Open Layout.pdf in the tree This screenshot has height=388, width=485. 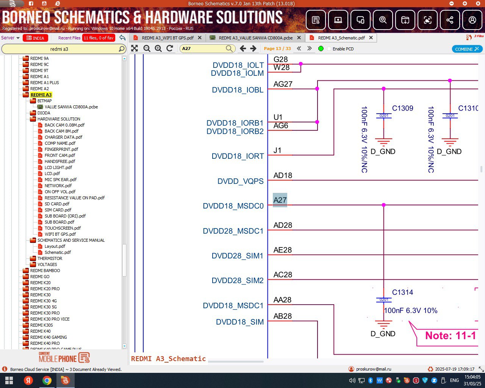[x=55, y=246]
